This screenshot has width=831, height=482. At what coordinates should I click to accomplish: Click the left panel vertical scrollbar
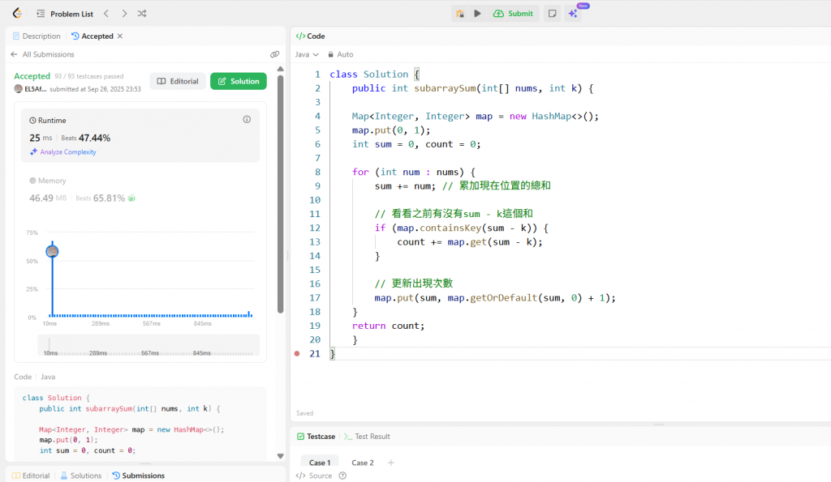280,194
